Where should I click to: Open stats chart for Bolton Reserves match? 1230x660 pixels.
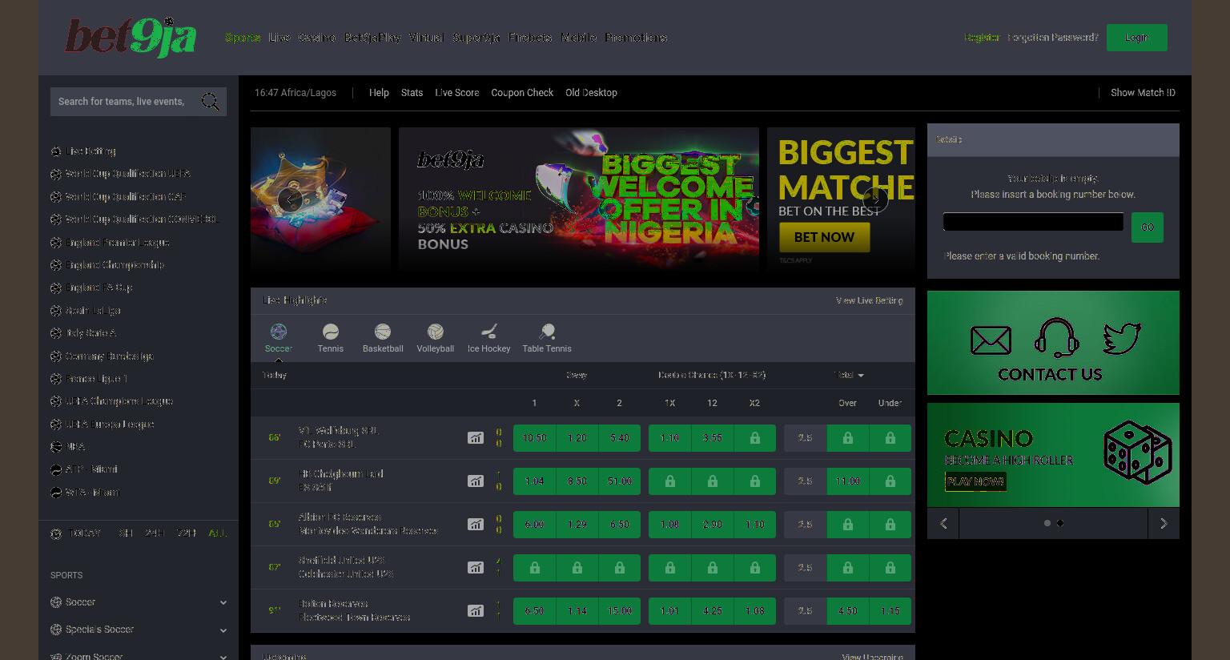click(476, 611)
